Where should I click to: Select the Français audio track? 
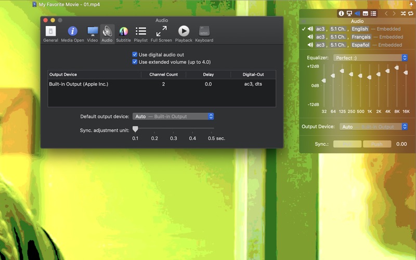[x=360, y=37]
